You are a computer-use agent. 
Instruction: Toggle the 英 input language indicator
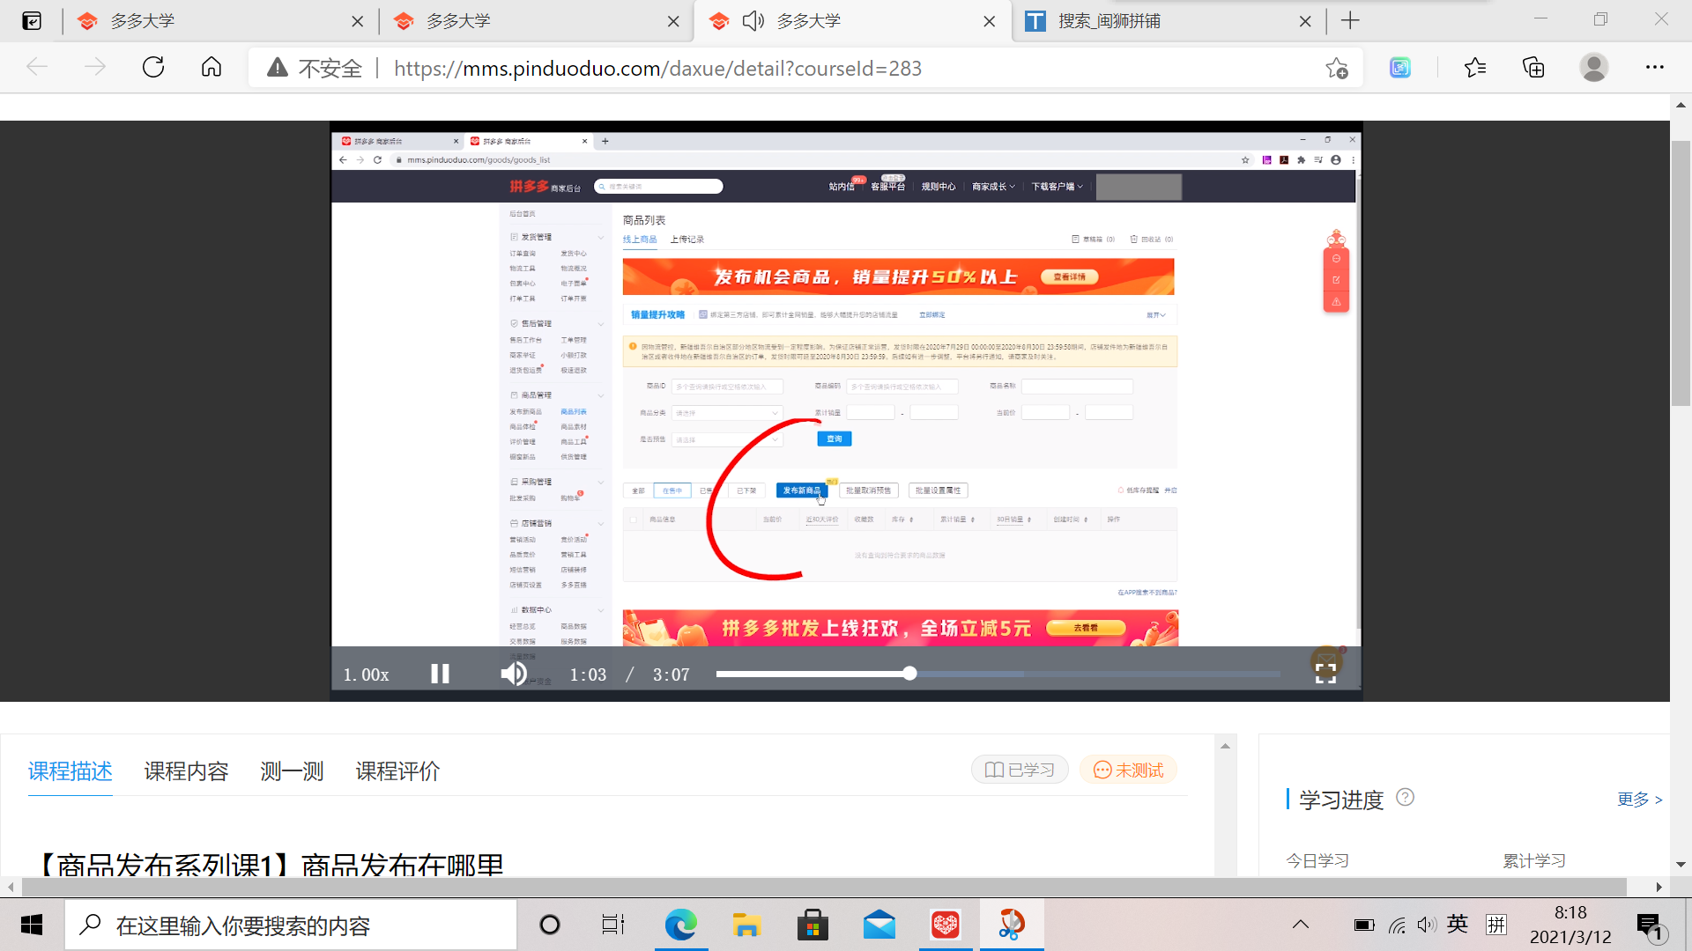[1458, 925]
